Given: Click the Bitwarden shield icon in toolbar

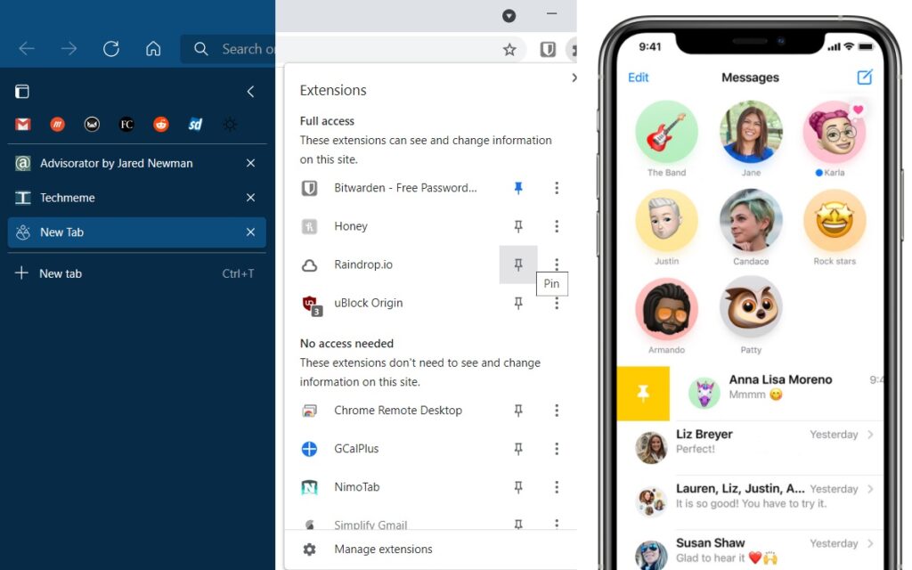Looking at the screenshot, I should (x=548, y=50).
